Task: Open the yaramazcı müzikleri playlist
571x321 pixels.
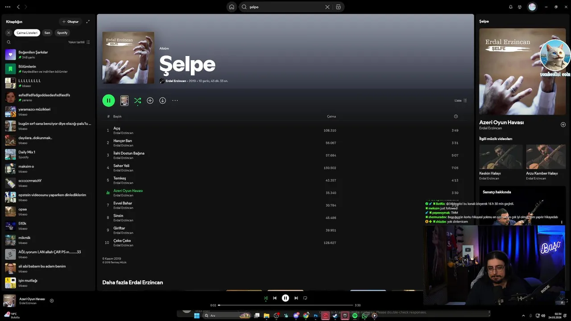Action: [48, 111]
